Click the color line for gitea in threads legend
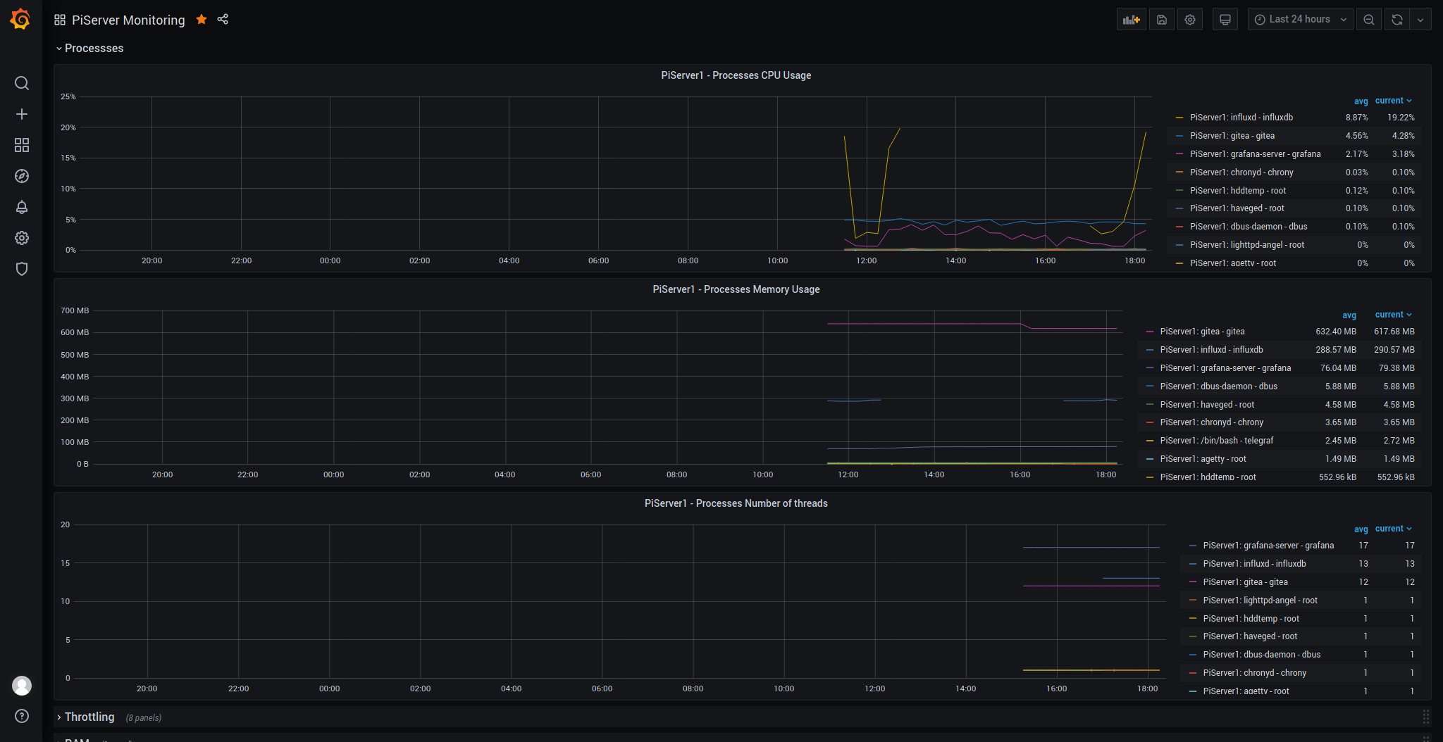 [x=1192, y=582]
